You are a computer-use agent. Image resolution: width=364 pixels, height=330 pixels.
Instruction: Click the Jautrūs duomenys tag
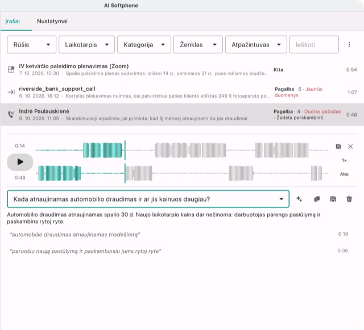(299, 92)
